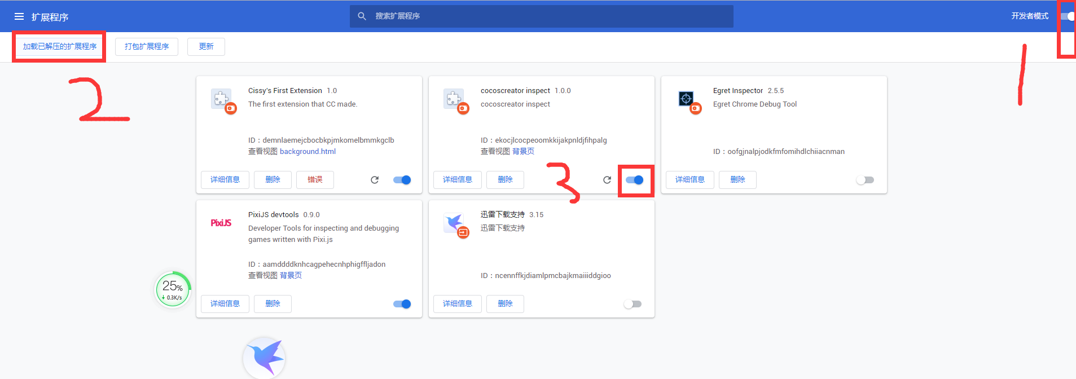This screenshot has width=1076, height=379.
Task: Click Cissy's First Extension title text
Action: point(285,91)
